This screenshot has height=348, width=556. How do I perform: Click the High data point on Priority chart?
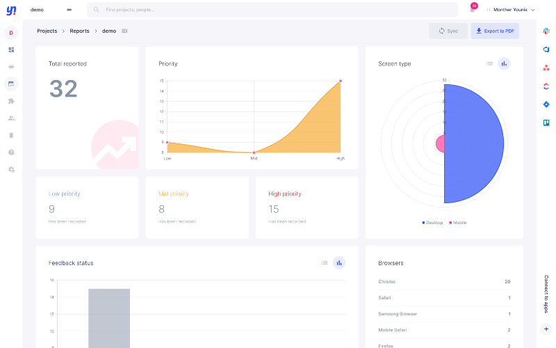click(x=341, y=81)
